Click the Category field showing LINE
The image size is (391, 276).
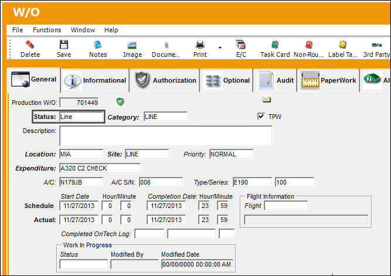tap(165, 117)
